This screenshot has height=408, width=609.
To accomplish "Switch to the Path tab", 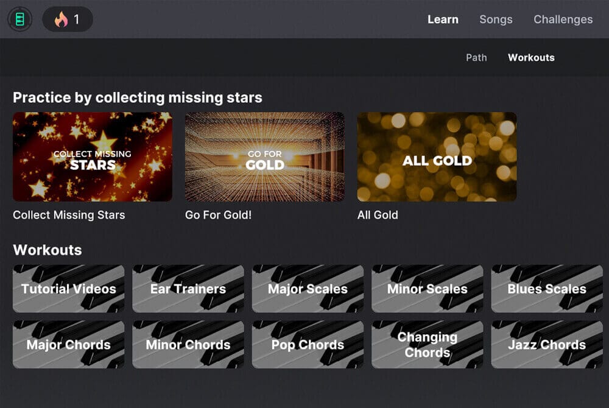I will point(476,57).
